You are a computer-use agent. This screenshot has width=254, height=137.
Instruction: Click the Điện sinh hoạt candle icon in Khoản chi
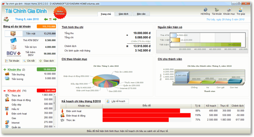coord(7,113)
